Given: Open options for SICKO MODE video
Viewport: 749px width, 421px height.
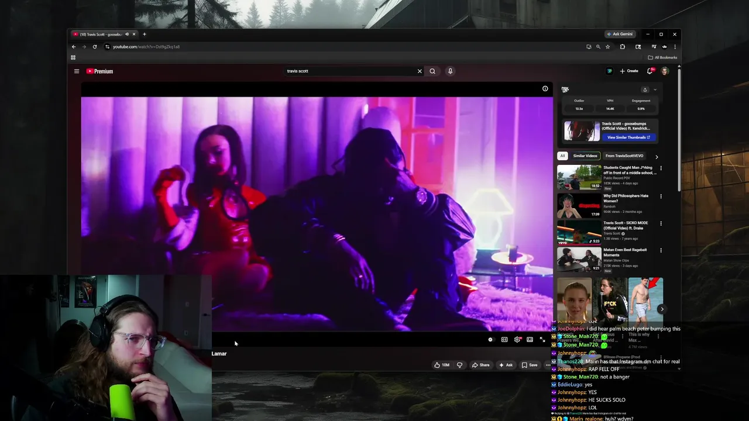Looking at the screenshot, I should tap(661, 223).
